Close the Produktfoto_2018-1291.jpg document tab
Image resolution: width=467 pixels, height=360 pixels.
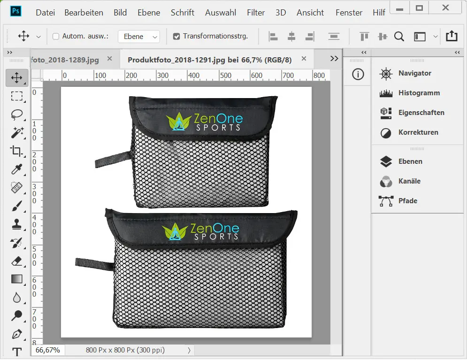coord(304,59)
